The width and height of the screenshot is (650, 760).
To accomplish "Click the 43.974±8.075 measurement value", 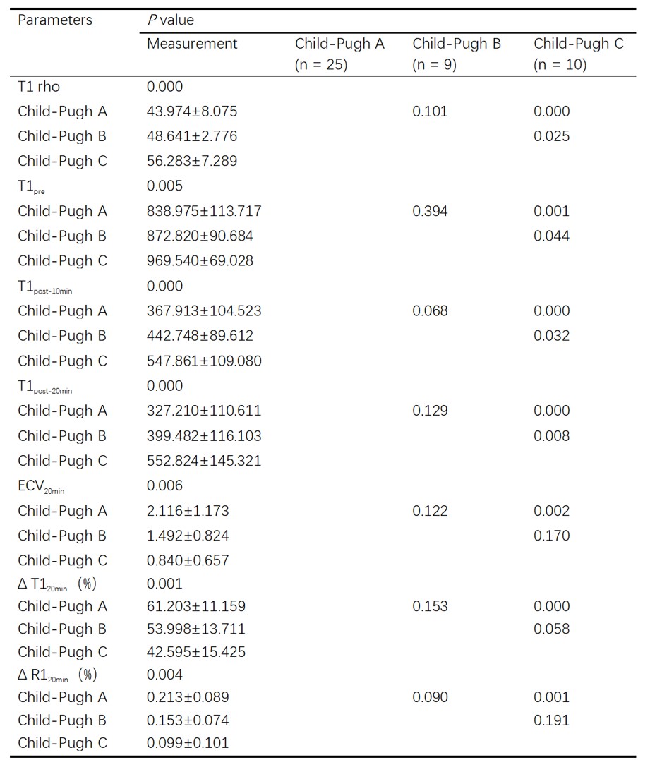I will 192,111.
